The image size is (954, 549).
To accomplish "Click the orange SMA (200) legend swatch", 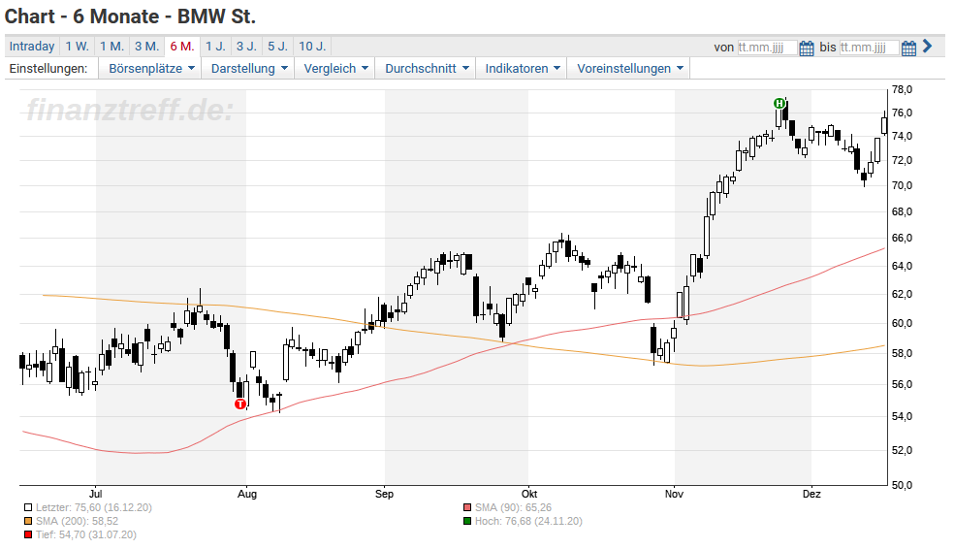I will [28, 521].
